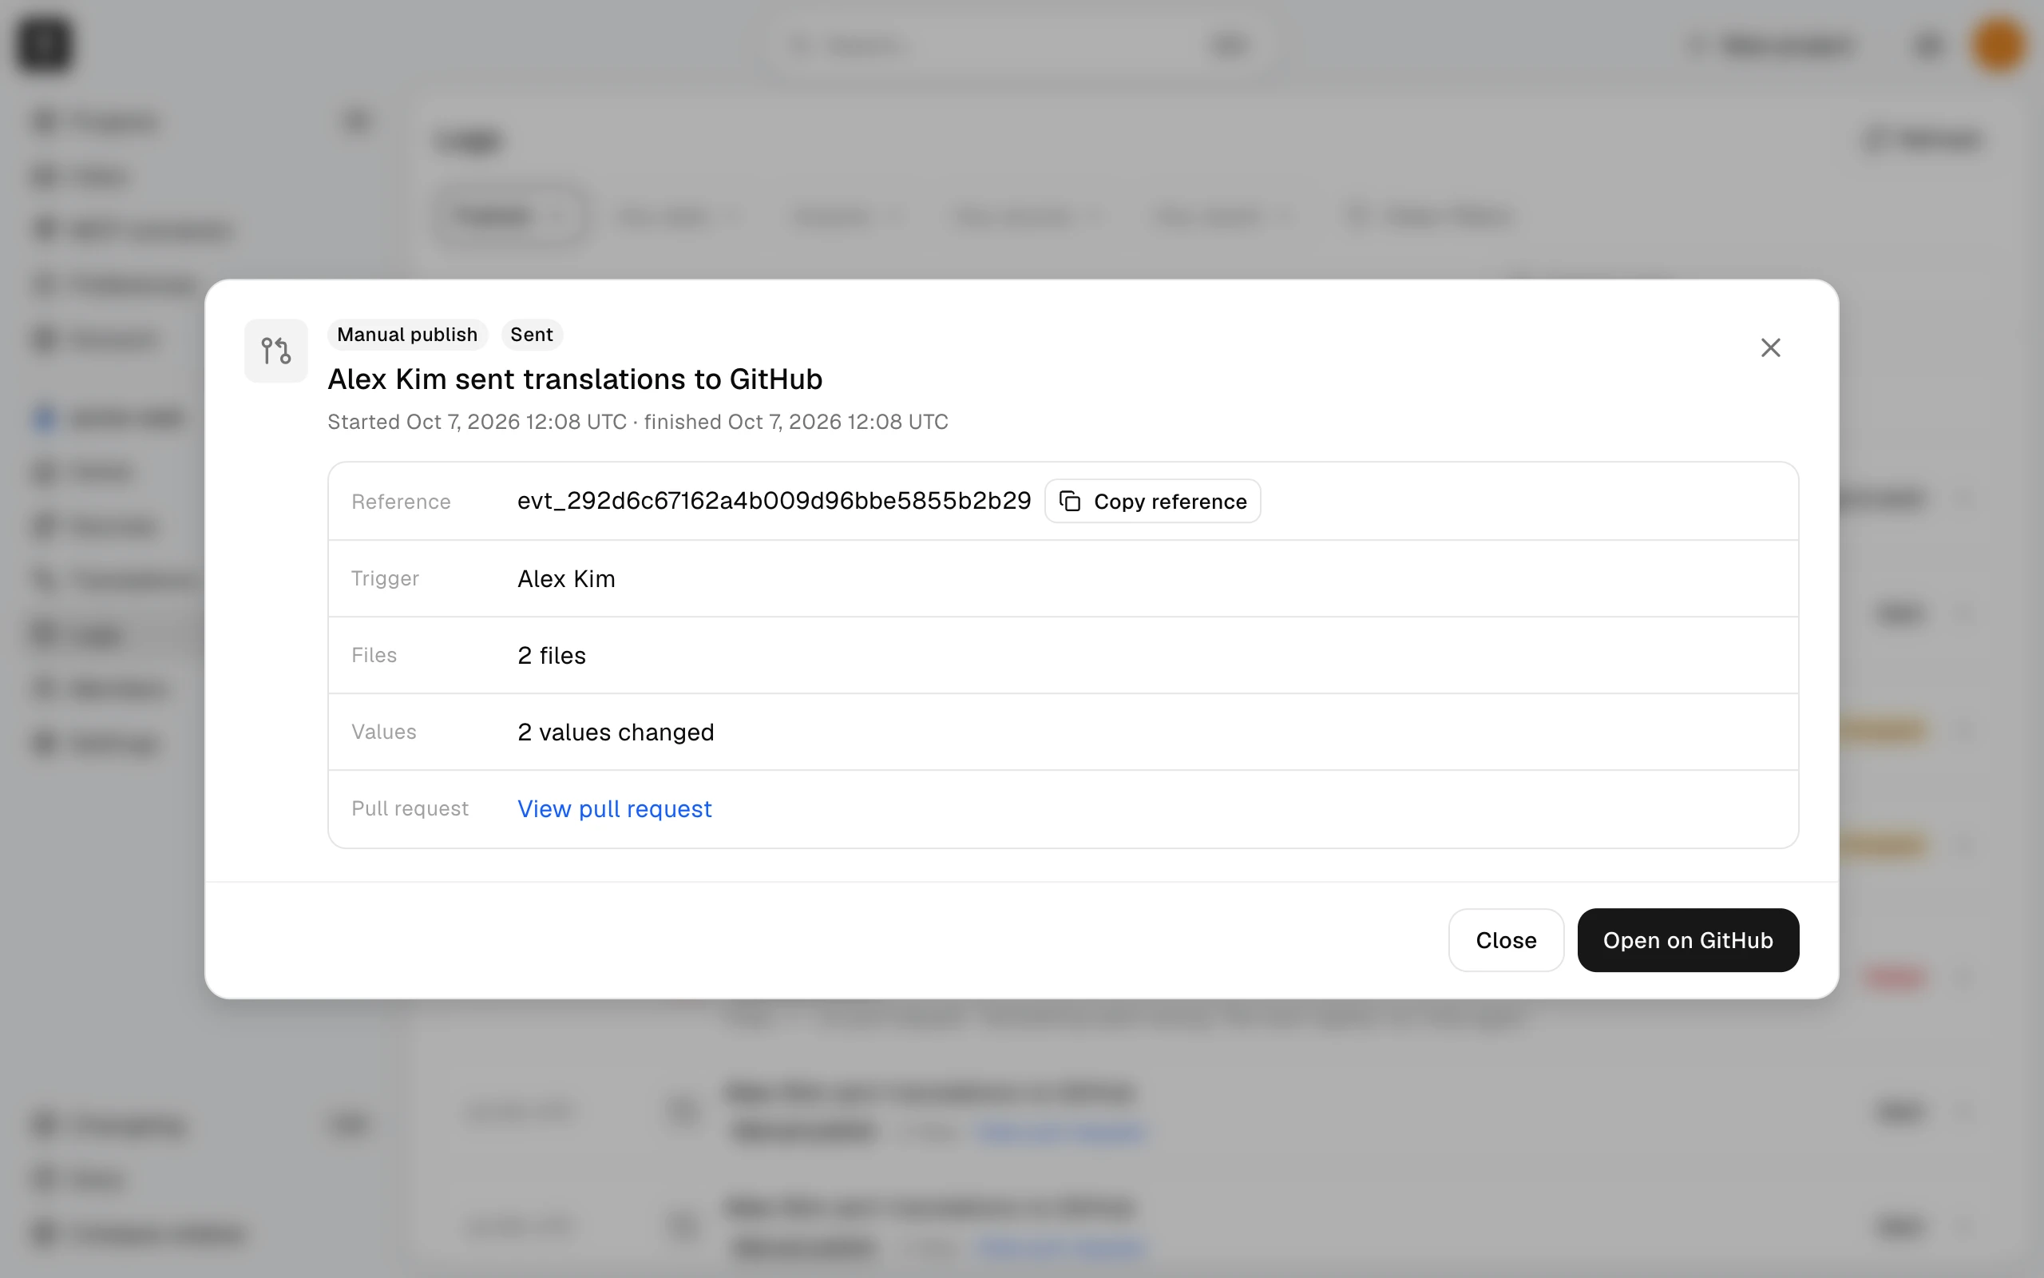Click the dialog title about translations sent to GitHub

(x=574, y=379)
